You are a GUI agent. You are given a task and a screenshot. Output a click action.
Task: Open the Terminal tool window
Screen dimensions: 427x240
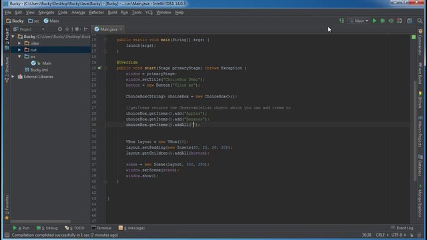click(101, 228)
